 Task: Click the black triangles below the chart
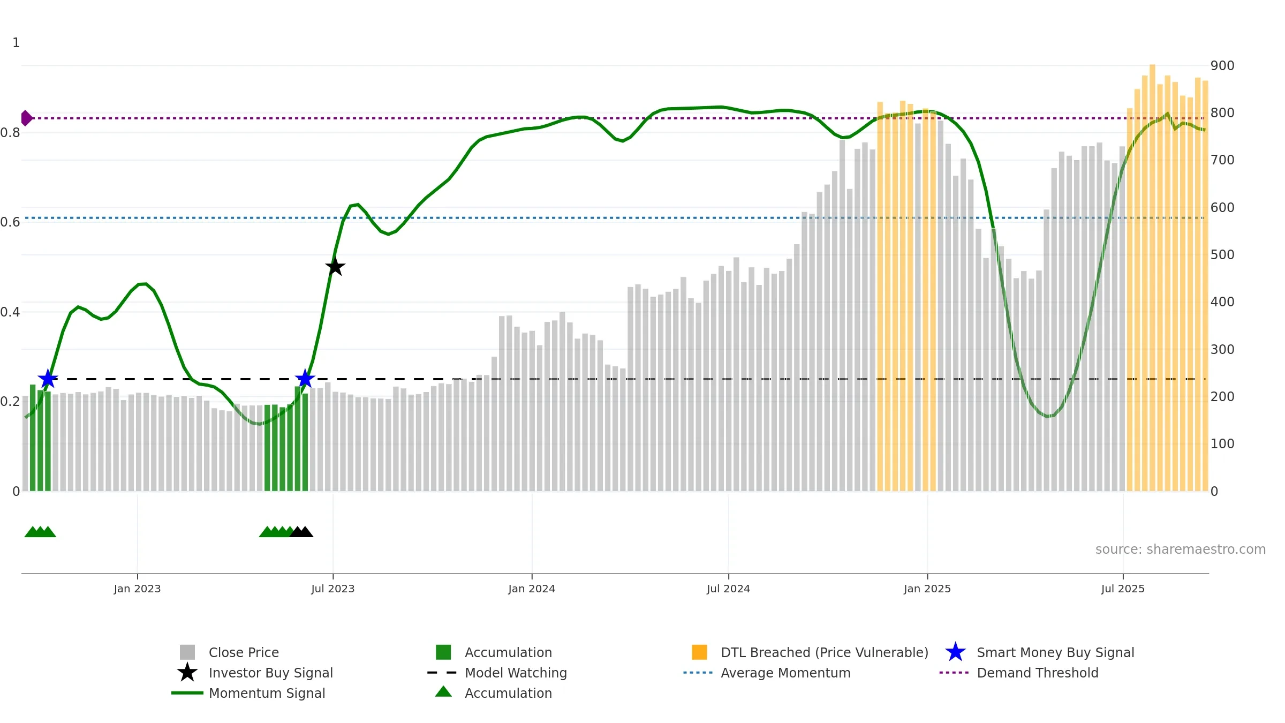[x=301, y=532]
